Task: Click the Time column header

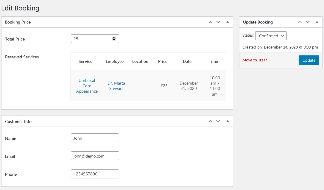Action: tap(213, 61)
